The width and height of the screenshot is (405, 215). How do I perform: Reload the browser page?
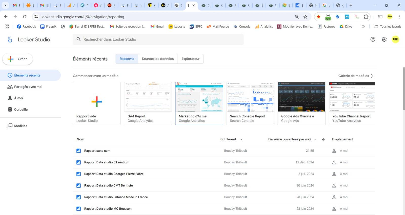click(x=25, y=17)
